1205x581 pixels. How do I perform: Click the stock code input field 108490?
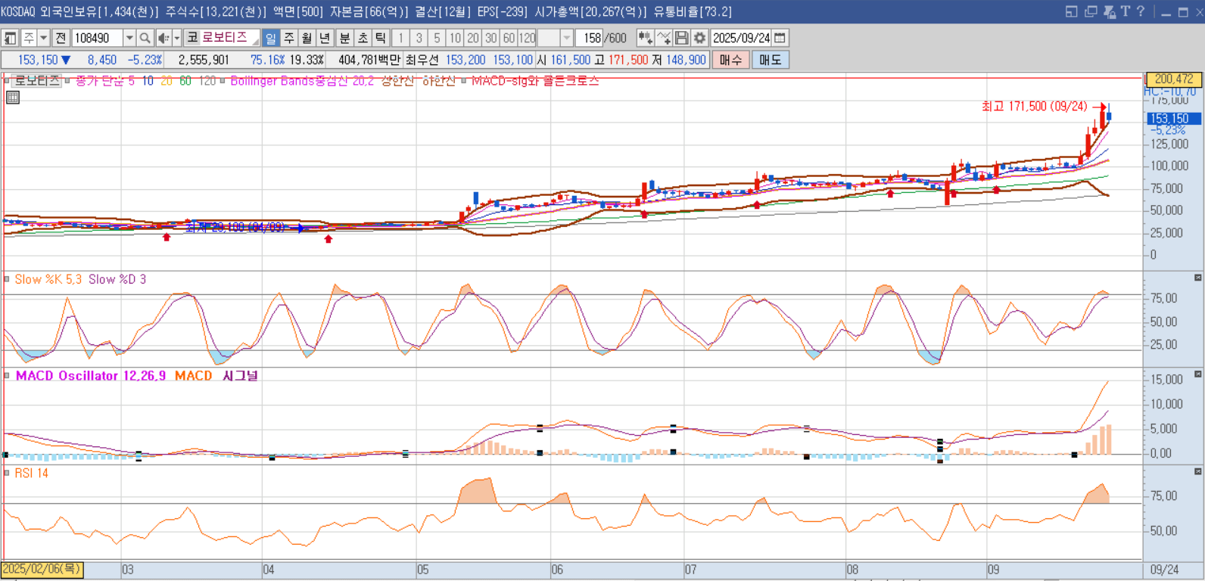(97, 38)
